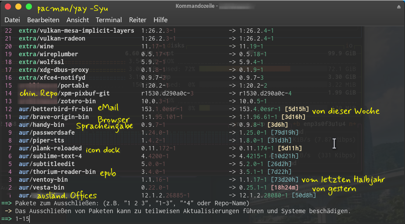Open the Terminal menu
The image size is (405, 224).
coord(109,20)
